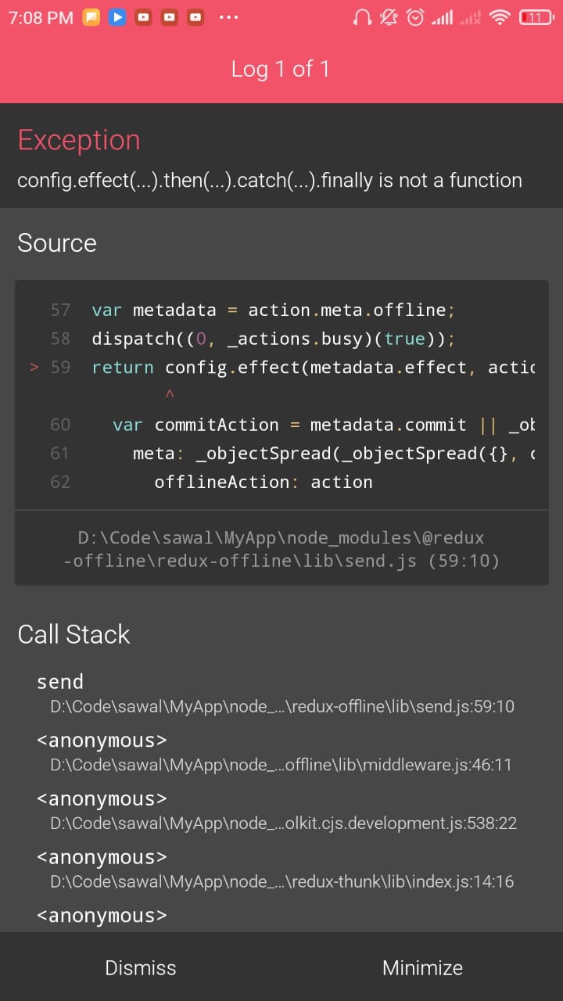Open the middleware.js:46:11 stack frame
The width and height of the screenshot is (563, 1001).
click(x=281, y=764)
